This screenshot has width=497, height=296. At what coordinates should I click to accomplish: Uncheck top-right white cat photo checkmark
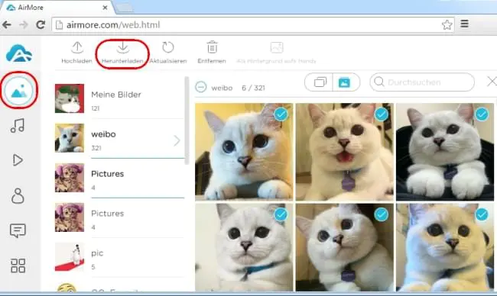tap(482, 114)
